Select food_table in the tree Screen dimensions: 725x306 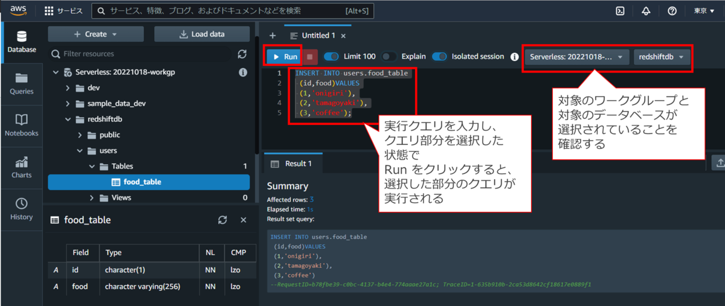click(149, 182)
